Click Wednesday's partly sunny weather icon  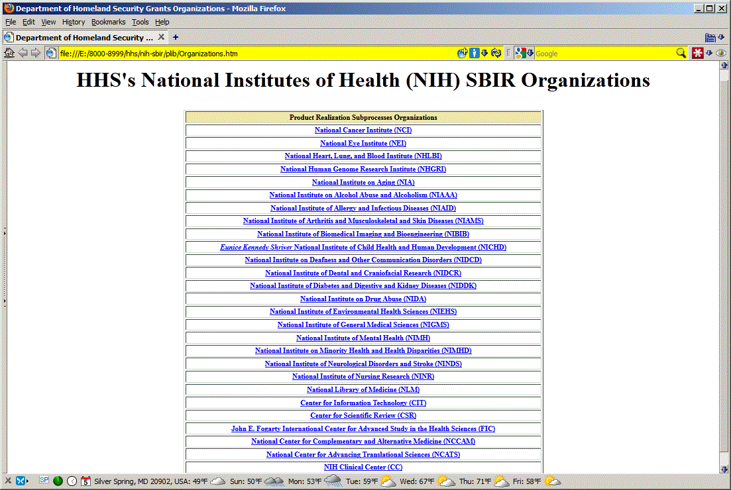coord(445,481)
